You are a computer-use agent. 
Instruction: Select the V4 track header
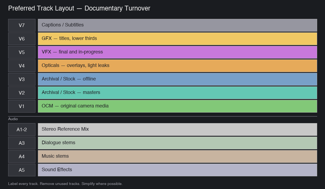tap(22, 66)
